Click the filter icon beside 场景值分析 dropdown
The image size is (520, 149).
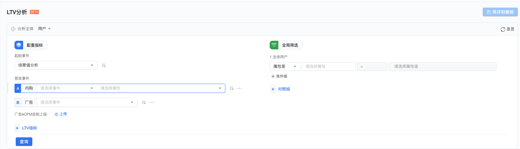pos(104,65)
